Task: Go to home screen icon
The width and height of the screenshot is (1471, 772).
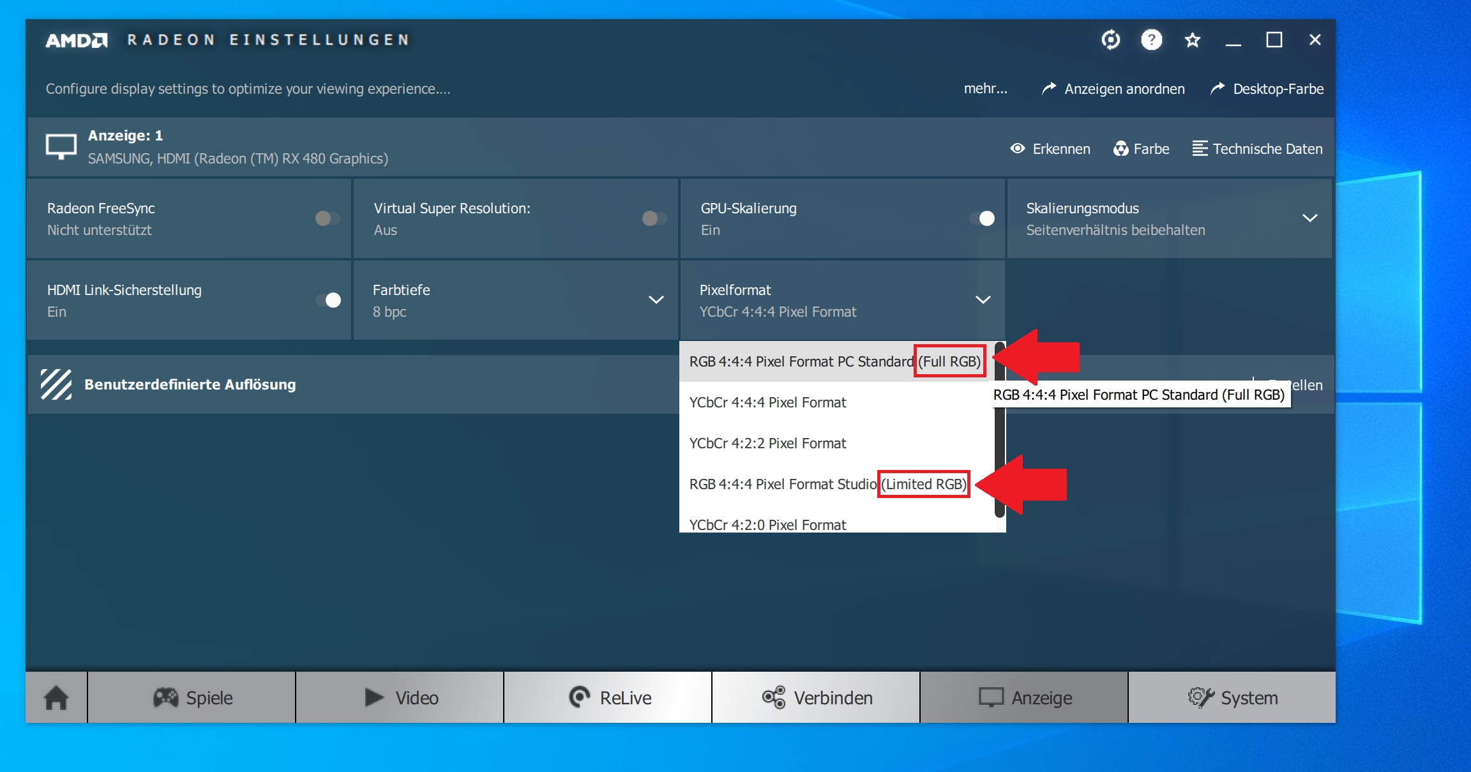Action: [56, 697]
